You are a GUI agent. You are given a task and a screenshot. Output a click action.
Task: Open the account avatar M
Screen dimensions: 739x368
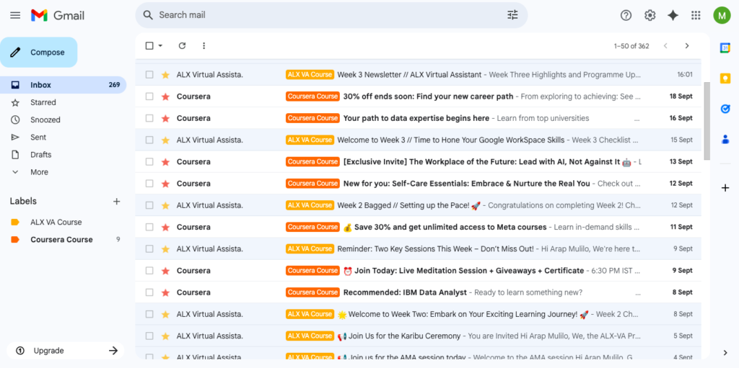tap(722, 15)
